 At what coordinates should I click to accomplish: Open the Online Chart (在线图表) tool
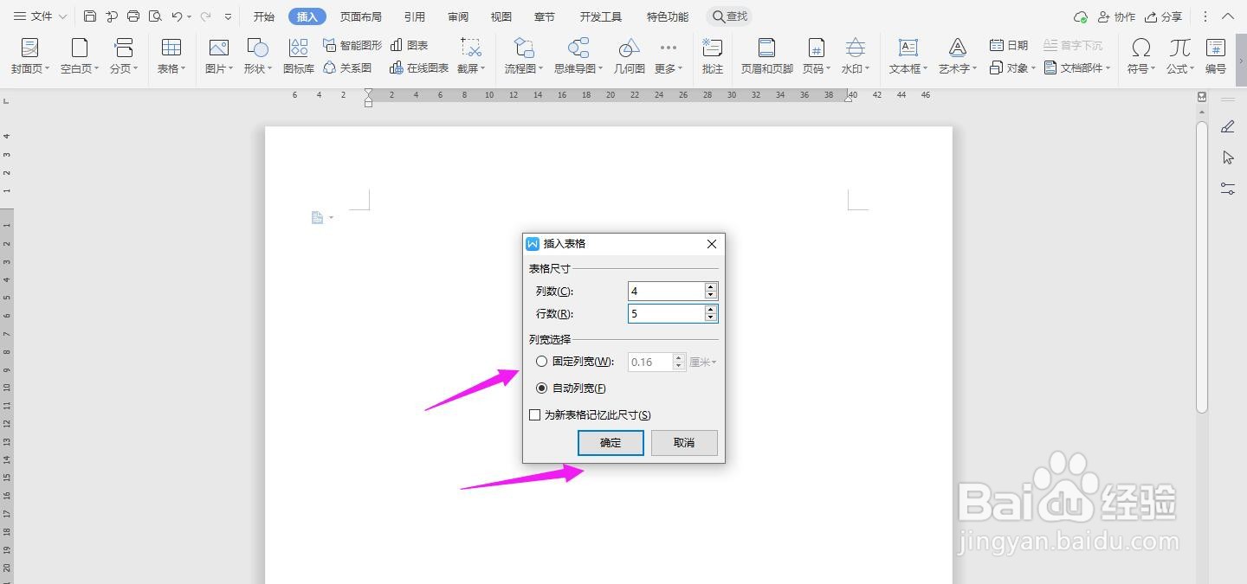click(419, 67)
